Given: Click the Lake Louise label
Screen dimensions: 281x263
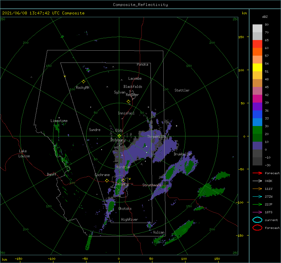Looking at the screenshot, I should tap(24, 154).
